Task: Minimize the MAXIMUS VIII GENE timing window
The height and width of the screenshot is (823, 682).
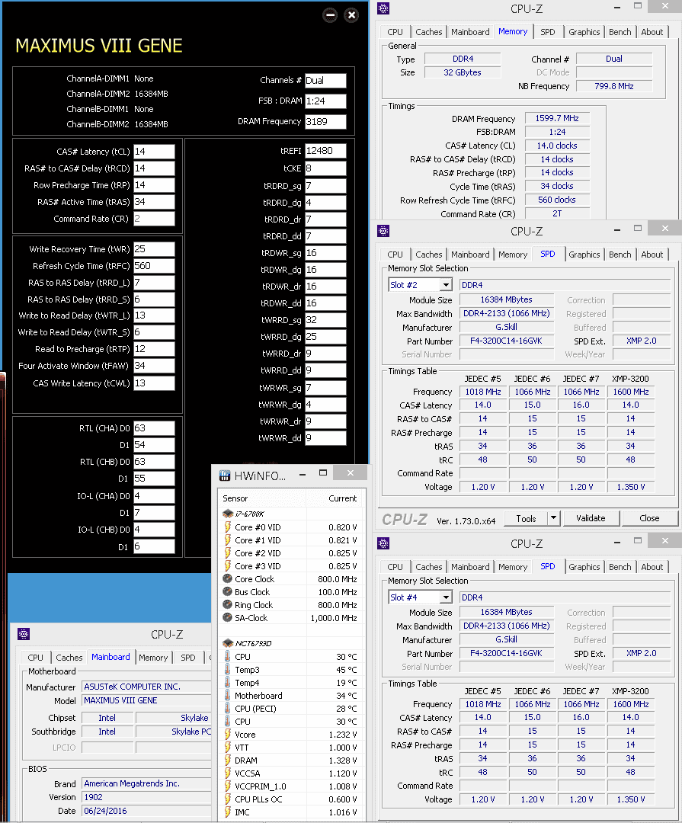Action: point(330,14)
